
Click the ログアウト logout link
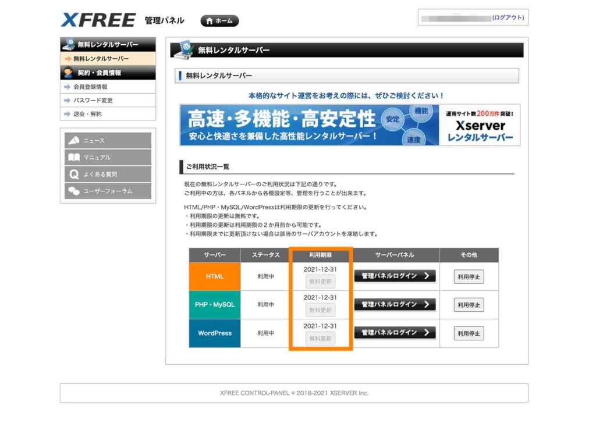click(508, 17)
